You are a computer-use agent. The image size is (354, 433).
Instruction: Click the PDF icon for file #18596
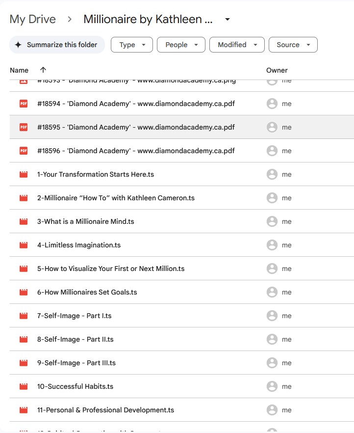[x=24, y=151]
